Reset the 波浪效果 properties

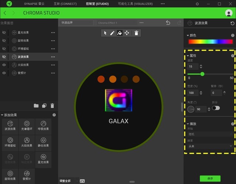click(x=232, y=23)
